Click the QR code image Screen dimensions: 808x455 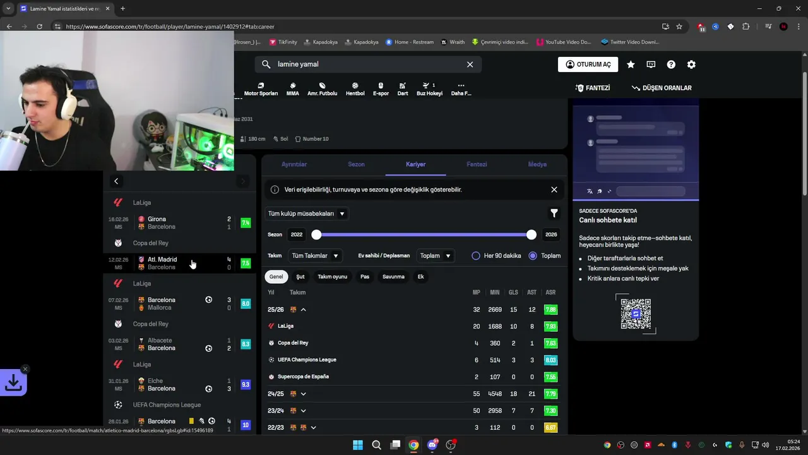[x=636, y=313]
